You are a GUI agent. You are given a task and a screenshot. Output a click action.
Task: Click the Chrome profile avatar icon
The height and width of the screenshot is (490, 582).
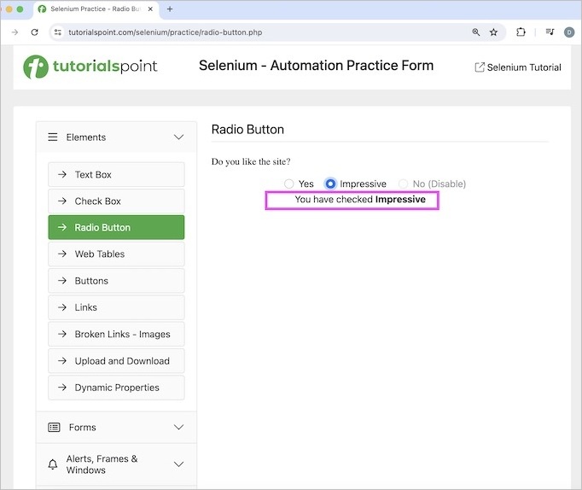[x=569, y=32]
